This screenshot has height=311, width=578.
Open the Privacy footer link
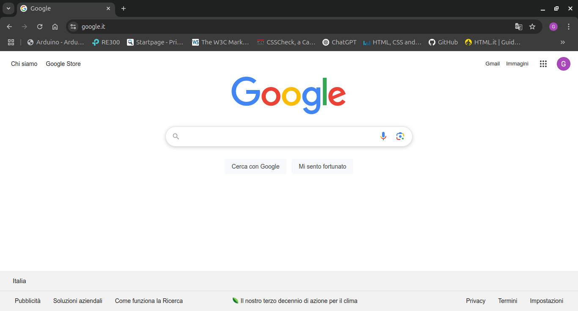(x=476, y=301)
